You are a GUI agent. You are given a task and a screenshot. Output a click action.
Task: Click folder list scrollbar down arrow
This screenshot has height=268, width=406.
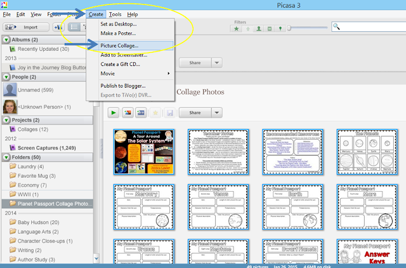[96, 258]
